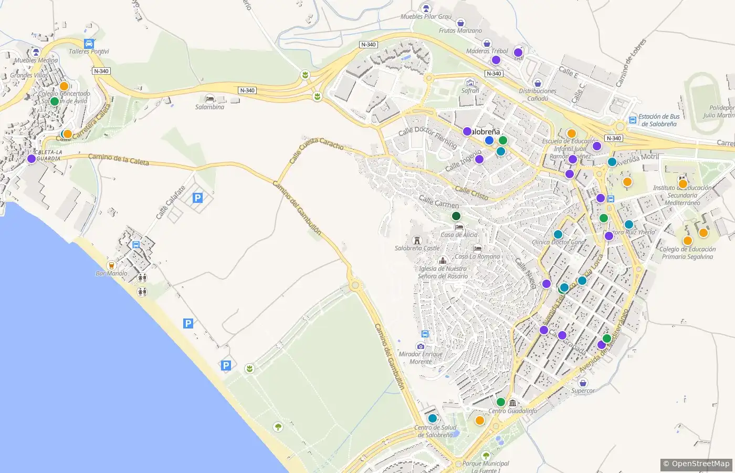Open the Casa de Alicia lodging icon
735x473 pixels.
[459, 227]
